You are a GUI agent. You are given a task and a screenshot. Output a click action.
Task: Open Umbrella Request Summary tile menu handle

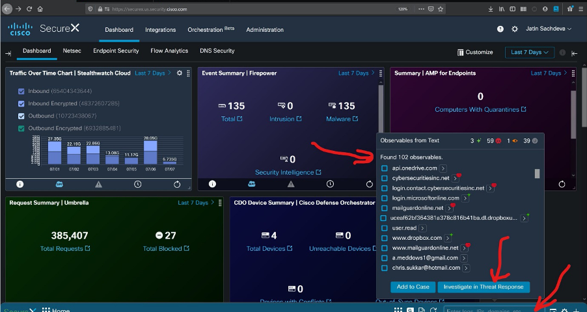(x=220, y=203)
